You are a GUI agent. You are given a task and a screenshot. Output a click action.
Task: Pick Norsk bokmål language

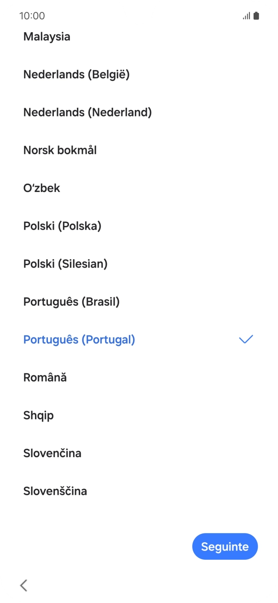click(x=60, y=150)
